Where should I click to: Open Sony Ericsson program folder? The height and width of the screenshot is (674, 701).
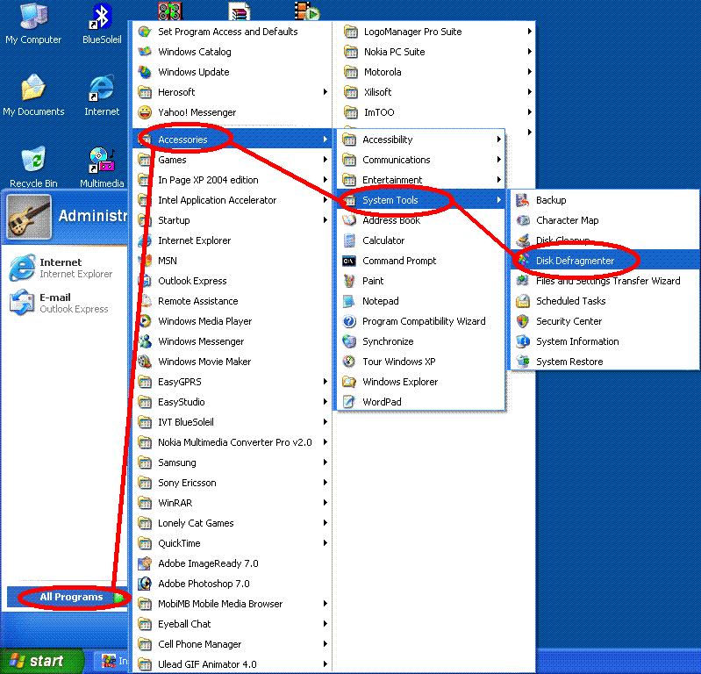pos(232,483)
